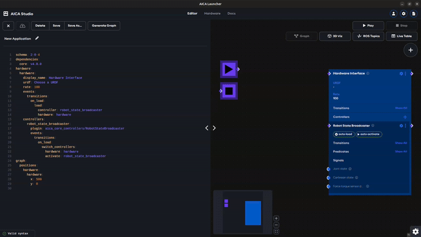The height and width of the screenshot is (237, 421).
Task: Click the Cartesian state signal port
Action: coord(328,177)
